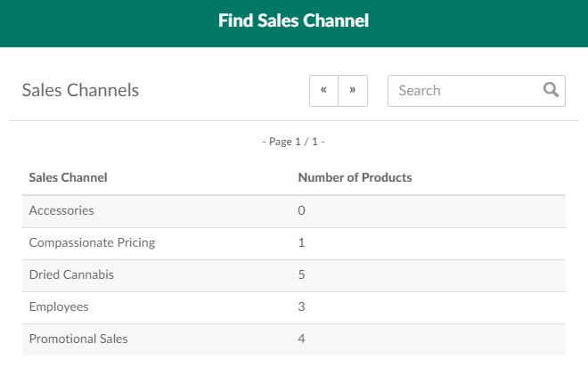
Task: Click the search magnifying glass icon
Action: pos(551,90)
